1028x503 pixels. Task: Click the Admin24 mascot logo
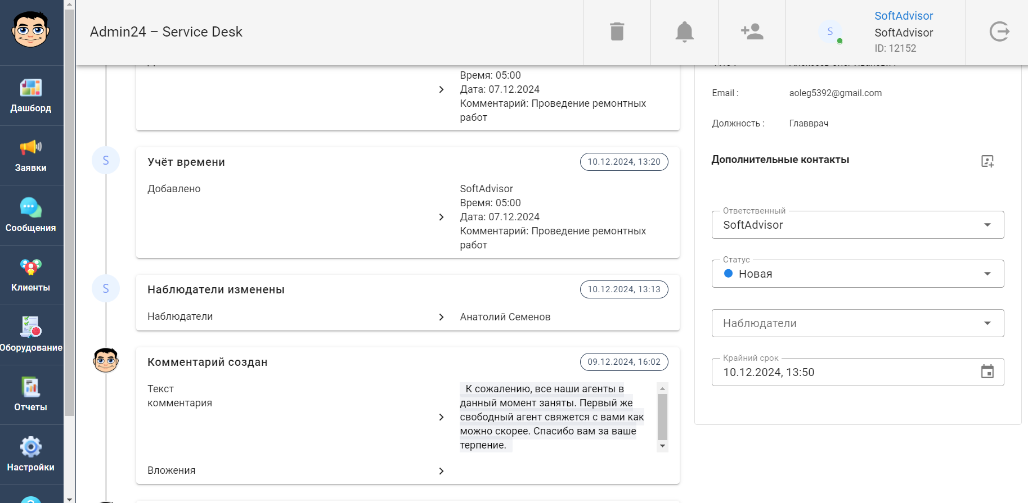[x=31, y=30]
